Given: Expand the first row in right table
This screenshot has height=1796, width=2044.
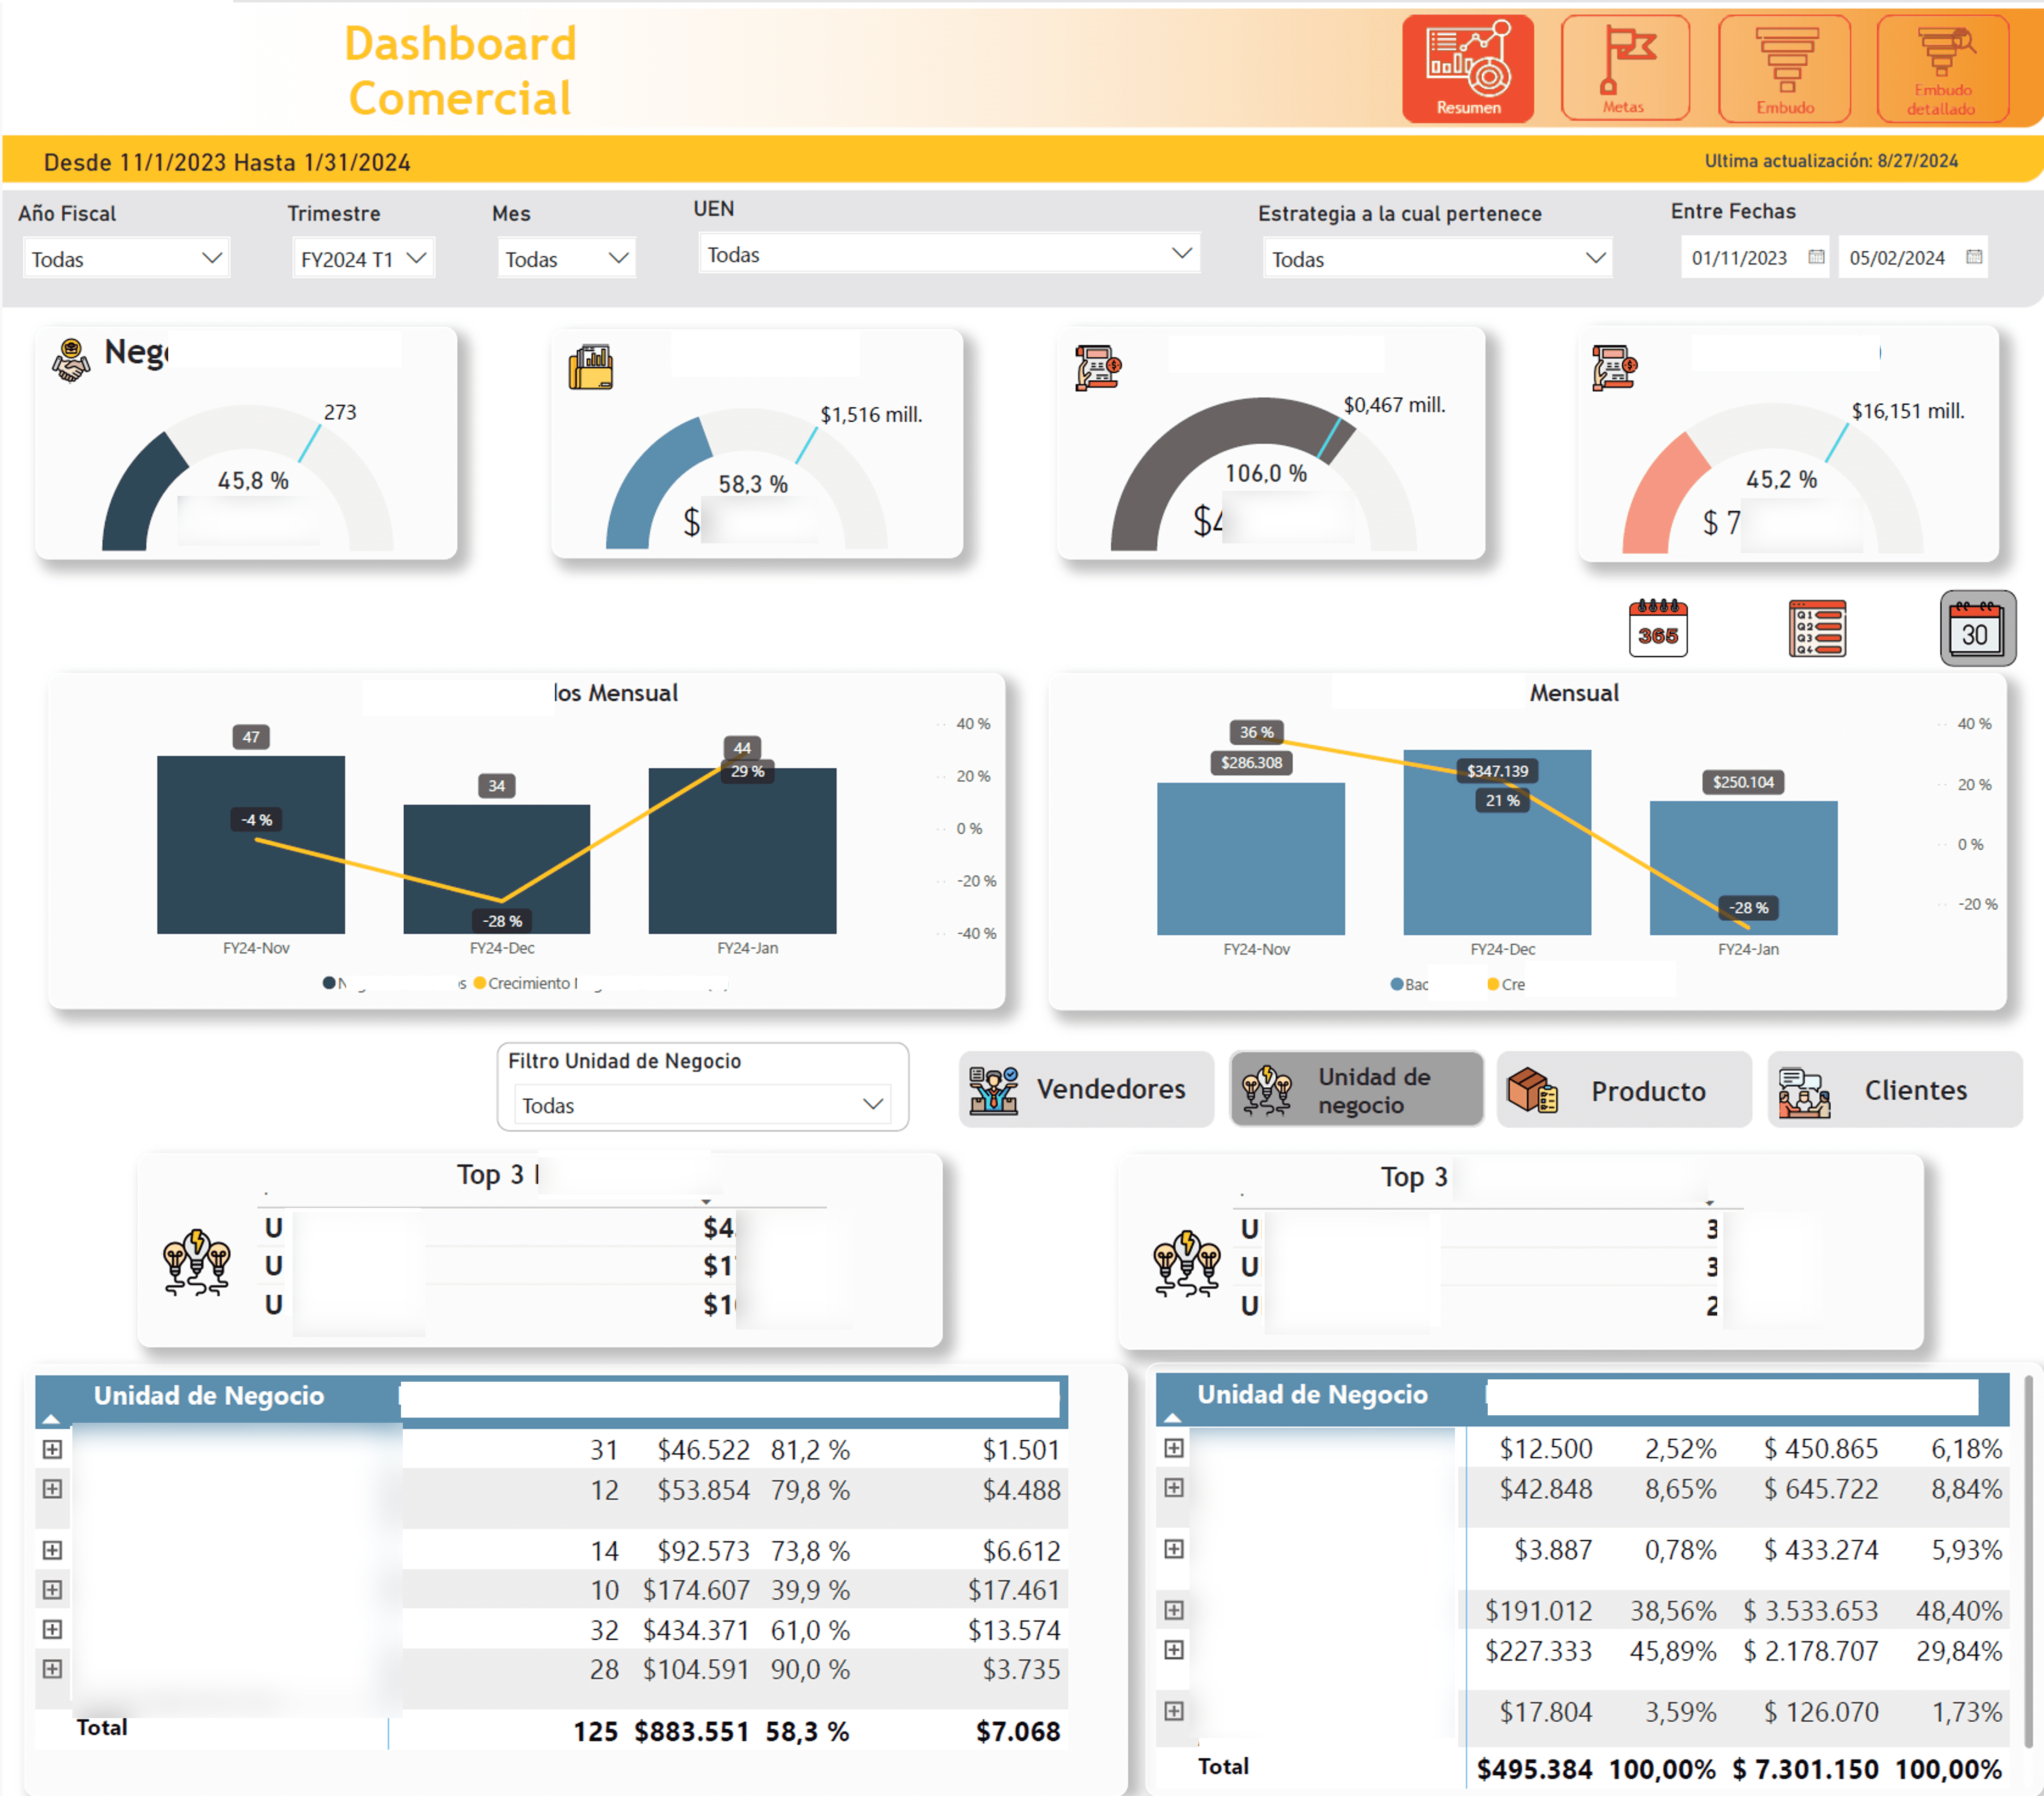Looking at the screenshot, I should [x=1174, y=1448].
